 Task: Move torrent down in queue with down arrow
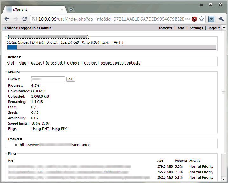[122, 43]
